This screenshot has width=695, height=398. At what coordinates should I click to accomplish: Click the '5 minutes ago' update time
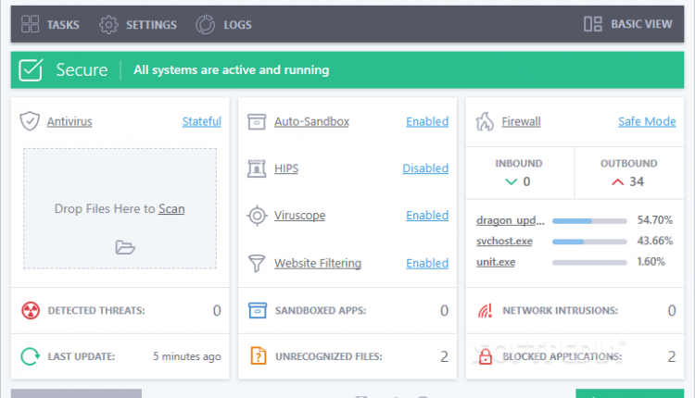[187, 356]
